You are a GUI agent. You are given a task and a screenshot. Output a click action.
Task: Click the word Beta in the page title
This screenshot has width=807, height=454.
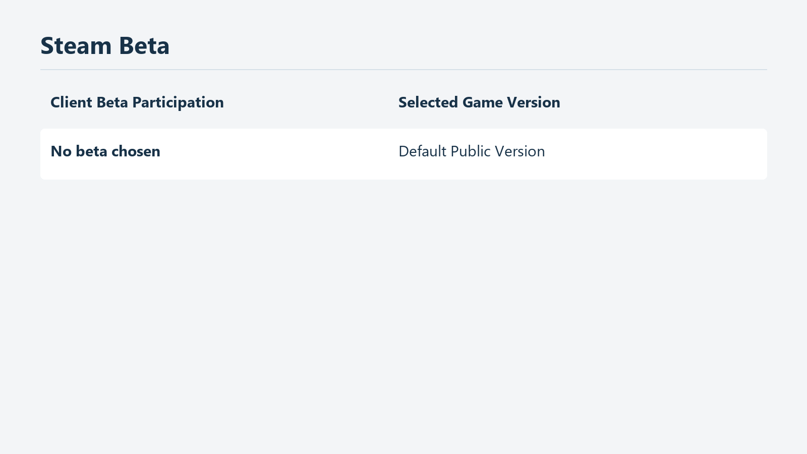coord(144,46)
